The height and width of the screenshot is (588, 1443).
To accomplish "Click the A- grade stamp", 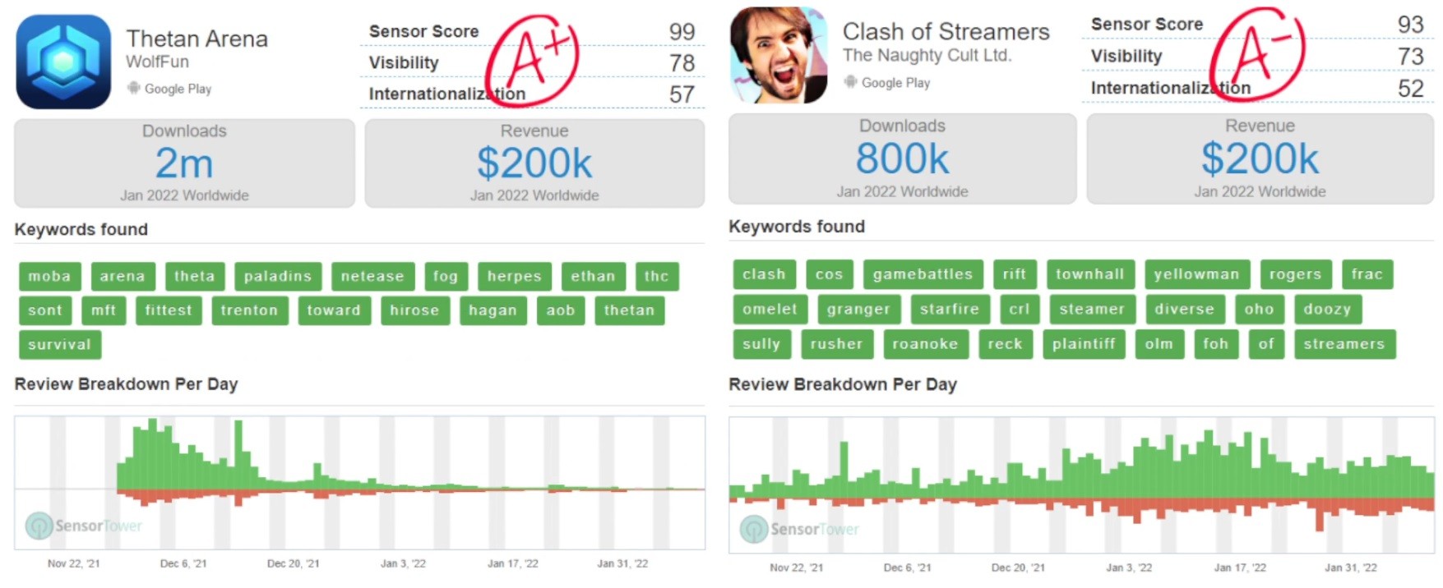I will pos(1256,53).
